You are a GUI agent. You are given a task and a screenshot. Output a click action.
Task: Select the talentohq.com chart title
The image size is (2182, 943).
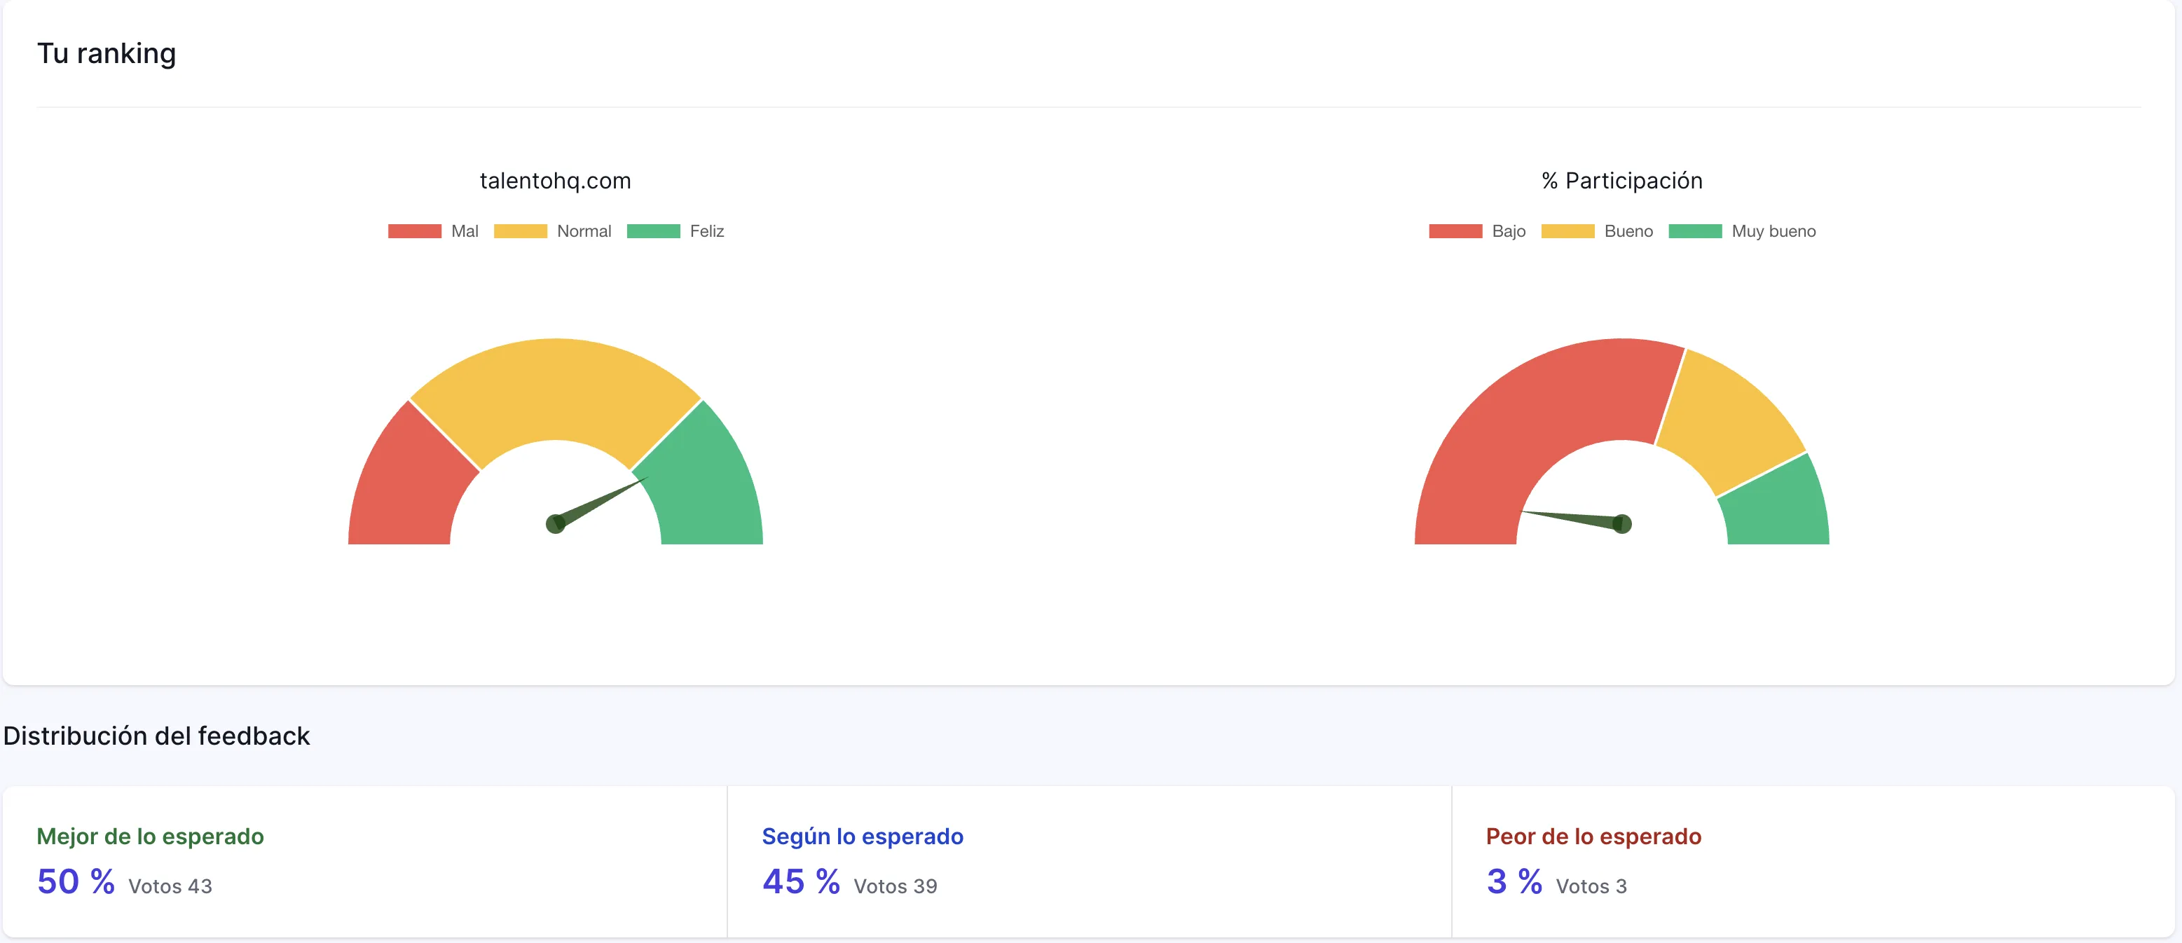(554, 179)
